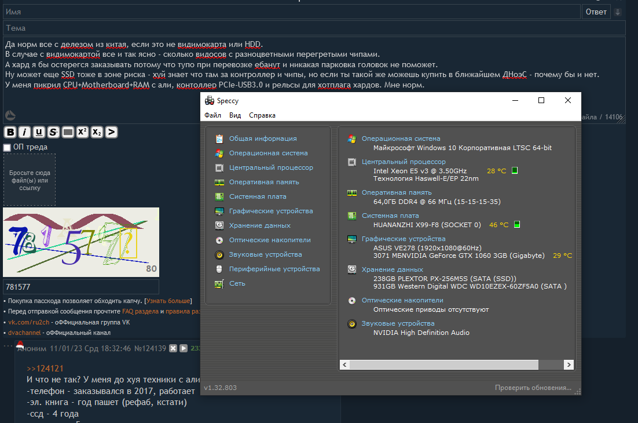Click play icon on post №124139
This screenshot has height=423, width=638.
click(x=184, y=348)
